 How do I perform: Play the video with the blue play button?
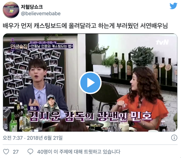tap(90, 83)
